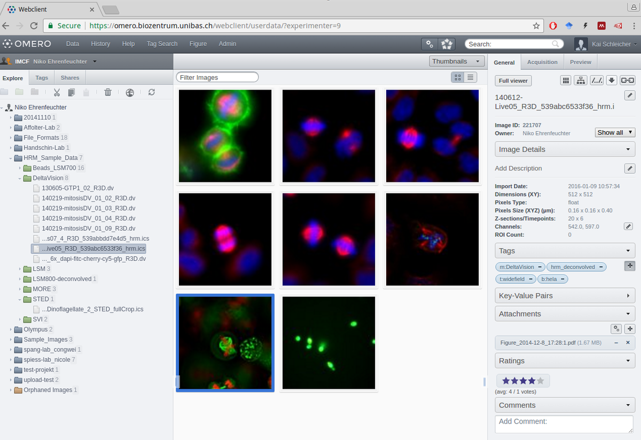Click the trash delete icon
Image resolution: width=641 pixels, height=440 pixels.
pos(108,92)
